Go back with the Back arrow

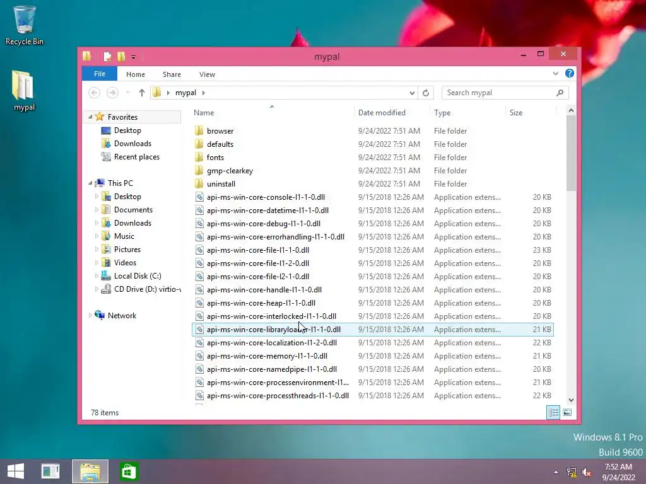point(95,93)
